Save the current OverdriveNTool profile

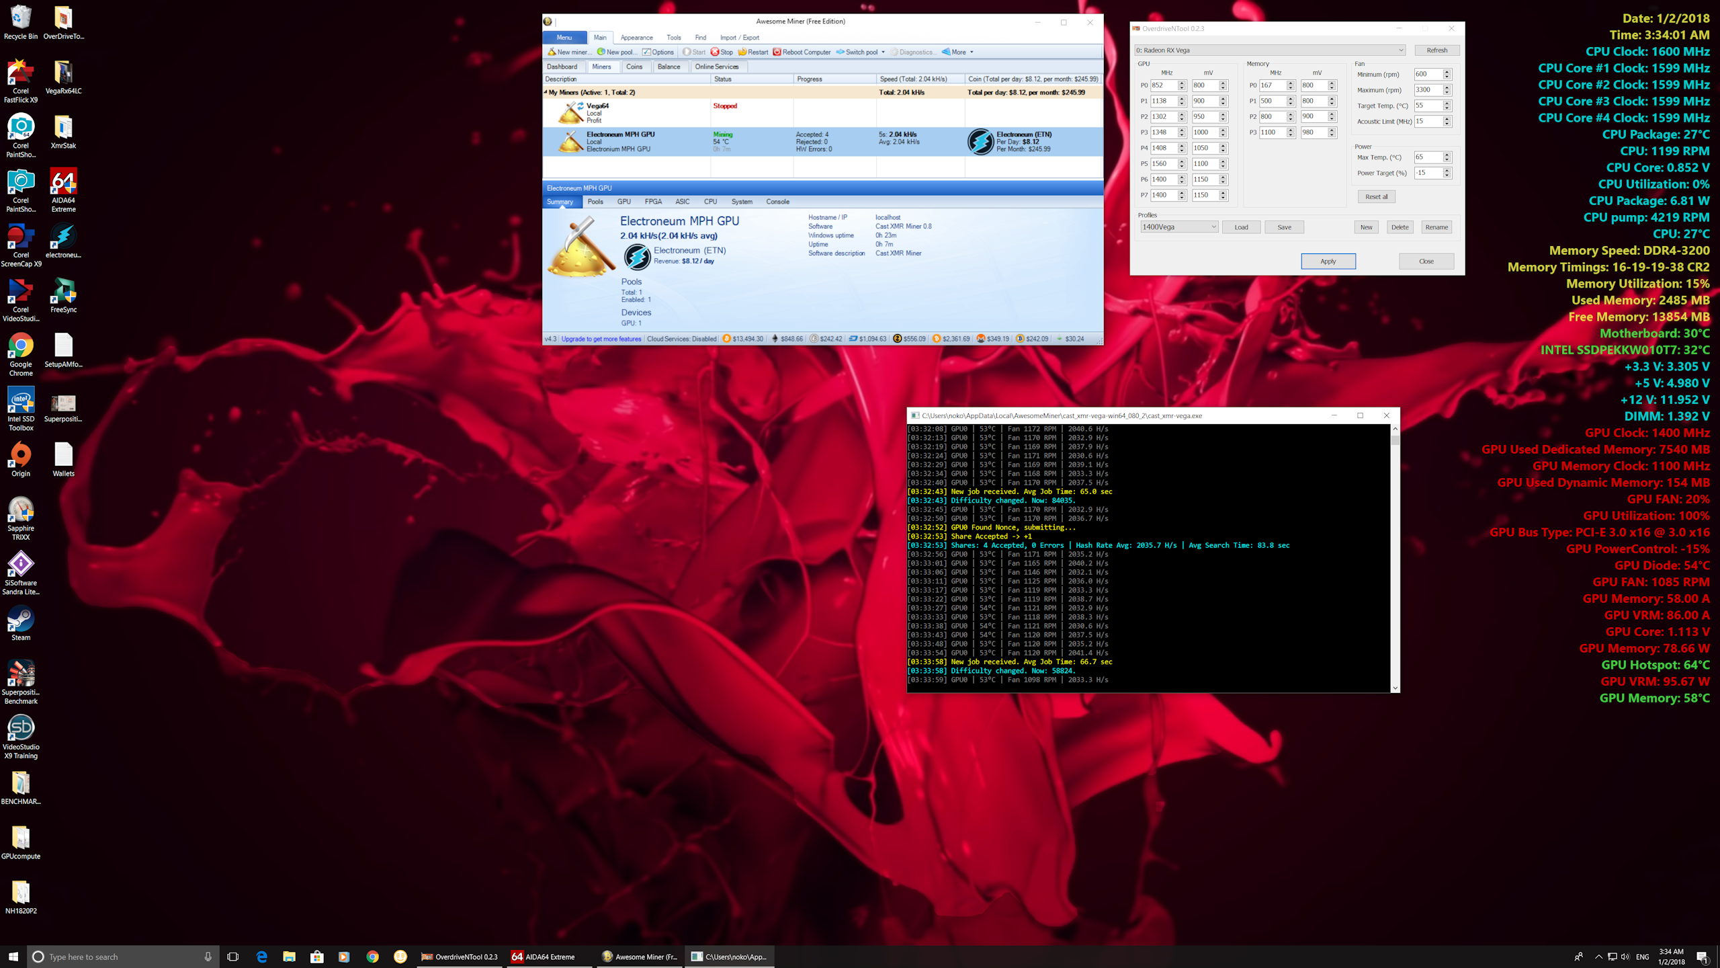1284,227
